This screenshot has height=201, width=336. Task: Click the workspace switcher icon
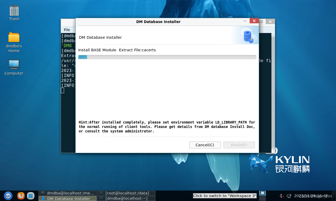(262, 193)
